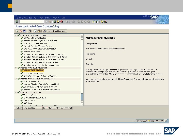Click the tree scroll-up arrow at top
Image resolution: width=183 pixels, height=137 pixels.
tap(82, 35)
